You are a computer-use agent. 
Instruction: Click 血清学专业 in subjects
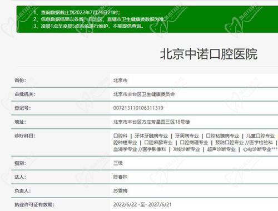pos(125,149)
